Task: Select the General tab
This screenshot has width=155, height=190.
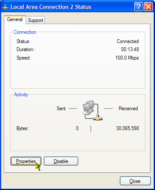Action: coord(15,19)
